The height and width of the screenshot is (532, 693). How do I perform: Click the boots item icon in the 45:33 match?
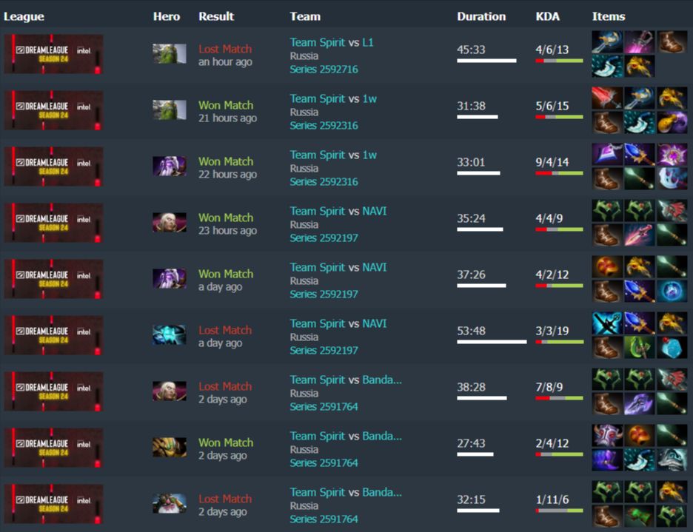coord(672,42)
